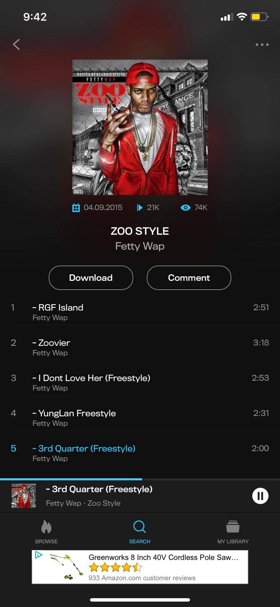Image resolution: width=280 pixels, height=607 pixels.
Task: Open Zoo Style album cover artwork
Action: point(140,127)
